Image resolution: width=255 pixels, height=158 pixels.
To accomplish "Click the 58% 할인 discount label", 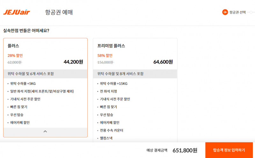I will pyautogui.click(x=105, y=56).
